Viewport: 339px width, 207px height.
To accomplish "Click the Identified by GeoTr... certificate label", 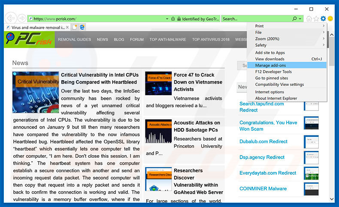I will [x=201, y=19].
